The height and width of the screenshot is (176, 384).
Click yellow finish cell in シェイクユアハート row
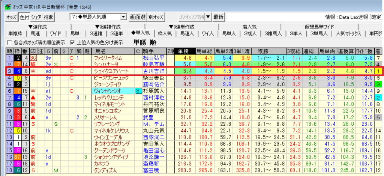(x=379, y=71)
